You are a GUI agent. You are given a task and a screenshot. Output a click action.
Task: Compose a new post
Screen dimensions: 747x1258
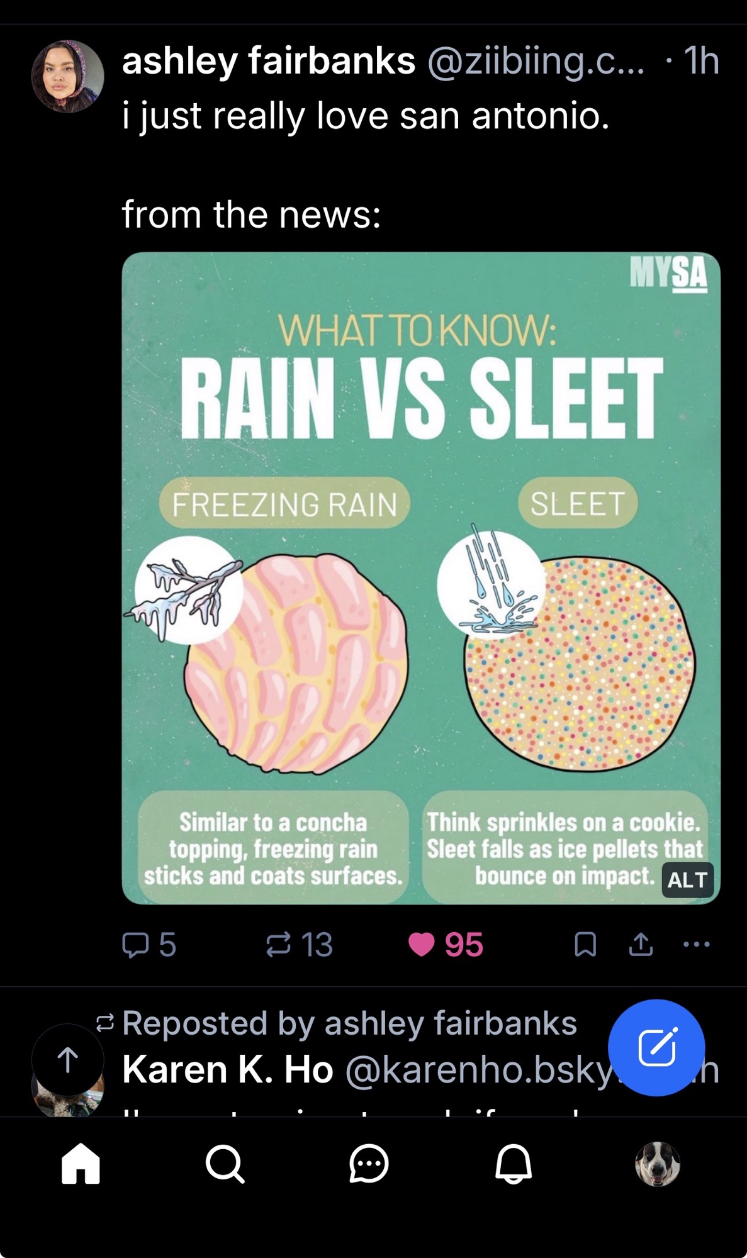656,1047
